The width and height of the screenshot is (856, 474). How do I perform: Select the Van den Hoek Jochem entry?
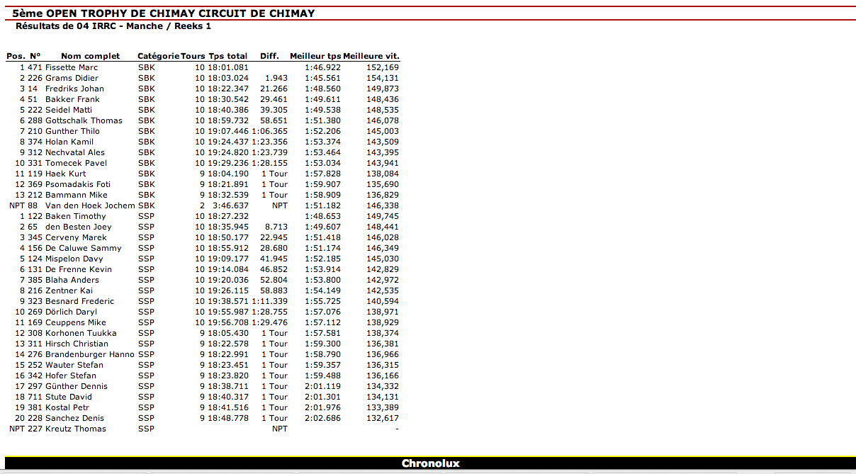90,205
